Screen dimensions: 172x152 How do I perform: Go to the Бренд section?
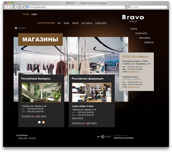pyautogui.click(x=134, y=29)
